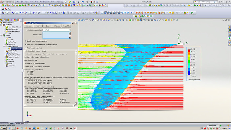Open the Tools menu

coord(36,2)
